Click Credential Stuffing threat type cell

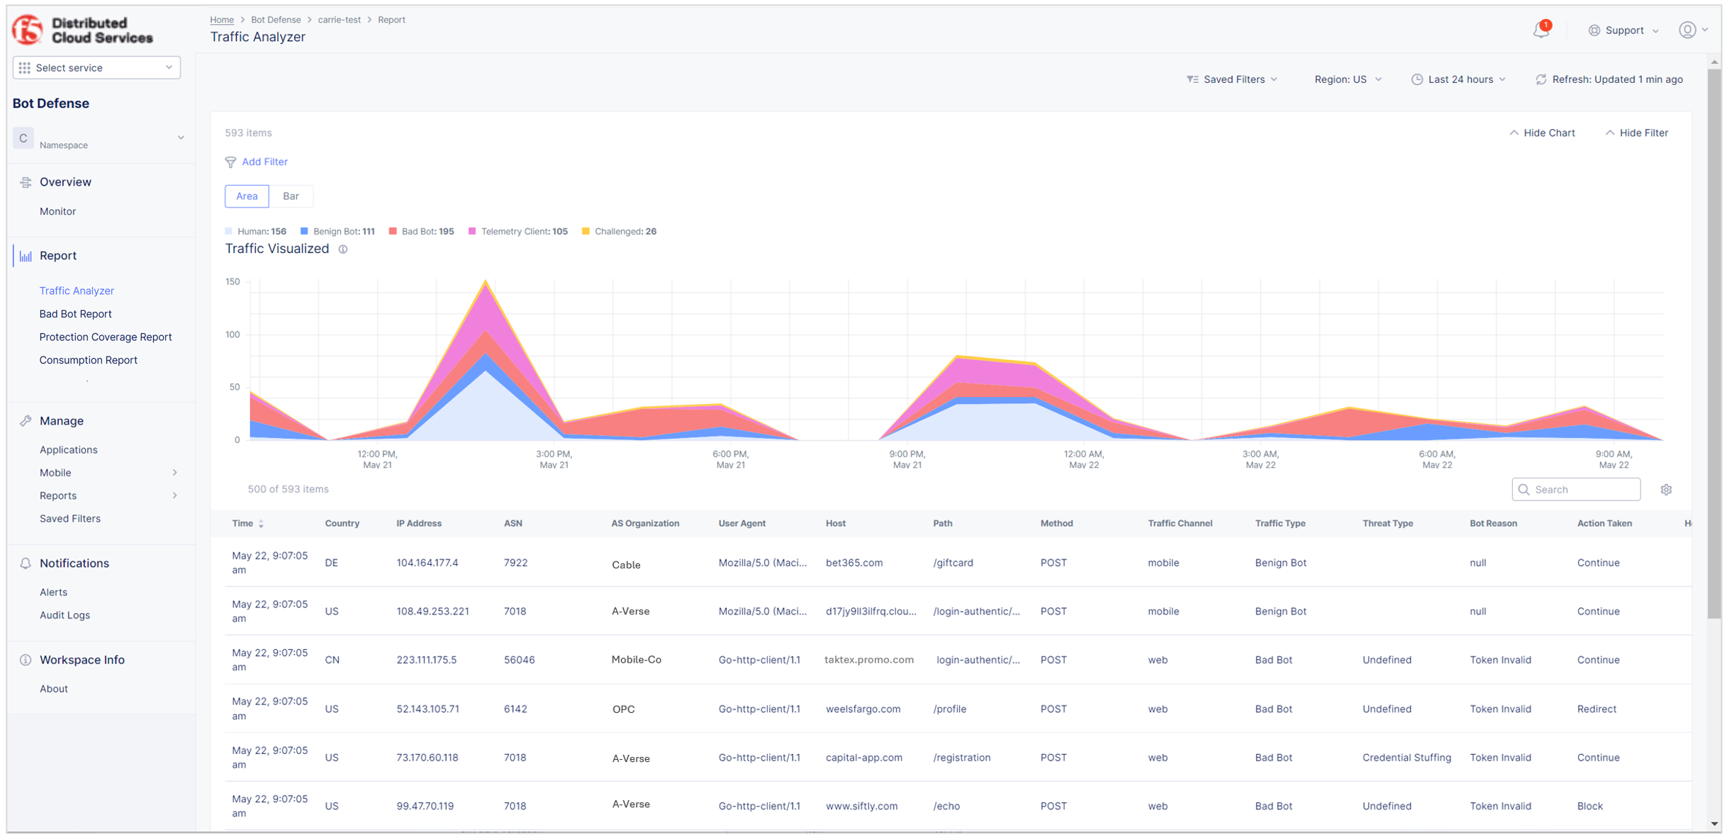1406,758
